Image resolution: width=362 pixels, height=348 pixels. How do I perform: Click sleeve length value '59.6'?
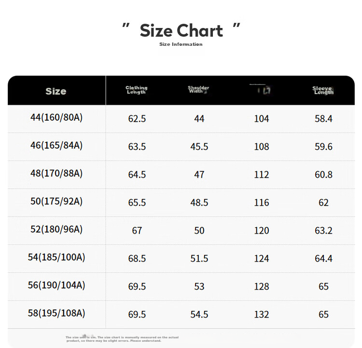323,147
